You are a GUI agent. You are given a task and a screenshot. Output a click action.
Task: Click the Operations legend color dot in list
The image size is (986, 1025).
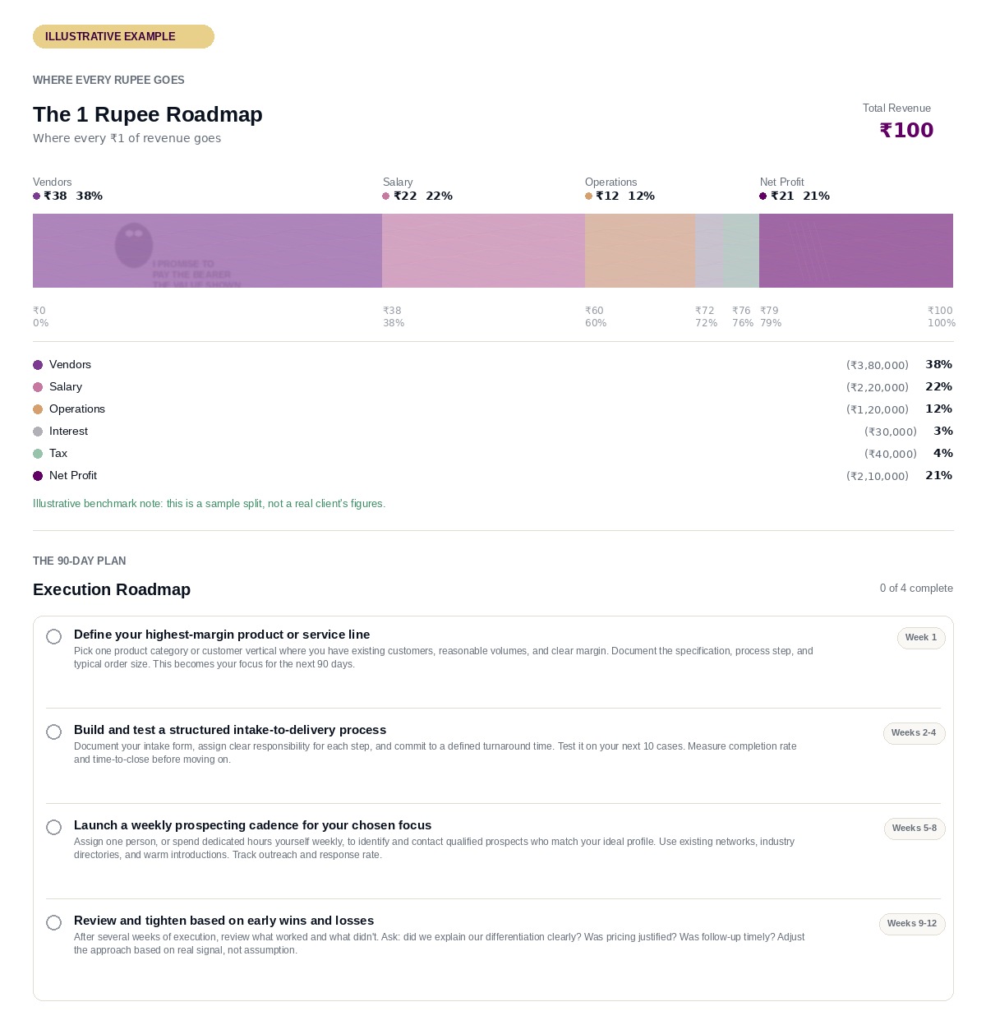38,409
